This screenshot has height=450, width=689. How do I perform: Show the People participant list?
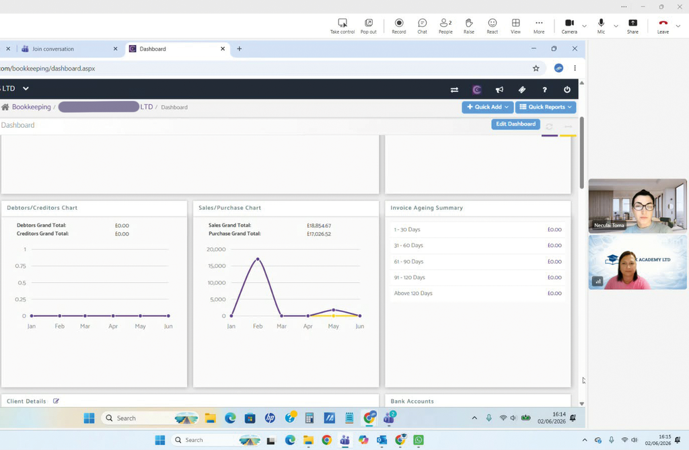tap(445, 26)
